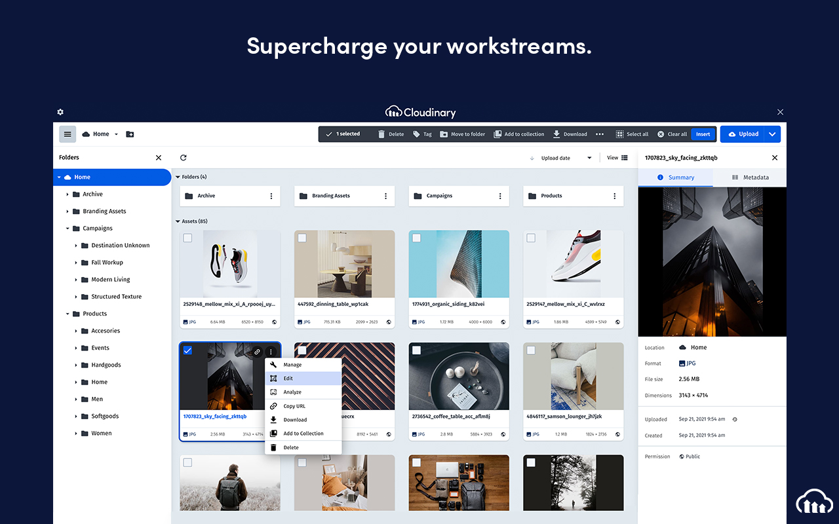The image size is (839, 524).
Task: Click the refresh icon above the asset grid
Action: 183,157
